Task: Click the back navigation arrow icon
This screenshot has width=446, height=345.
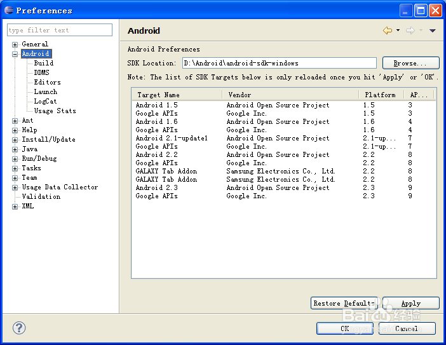Action: coord(388,30)
